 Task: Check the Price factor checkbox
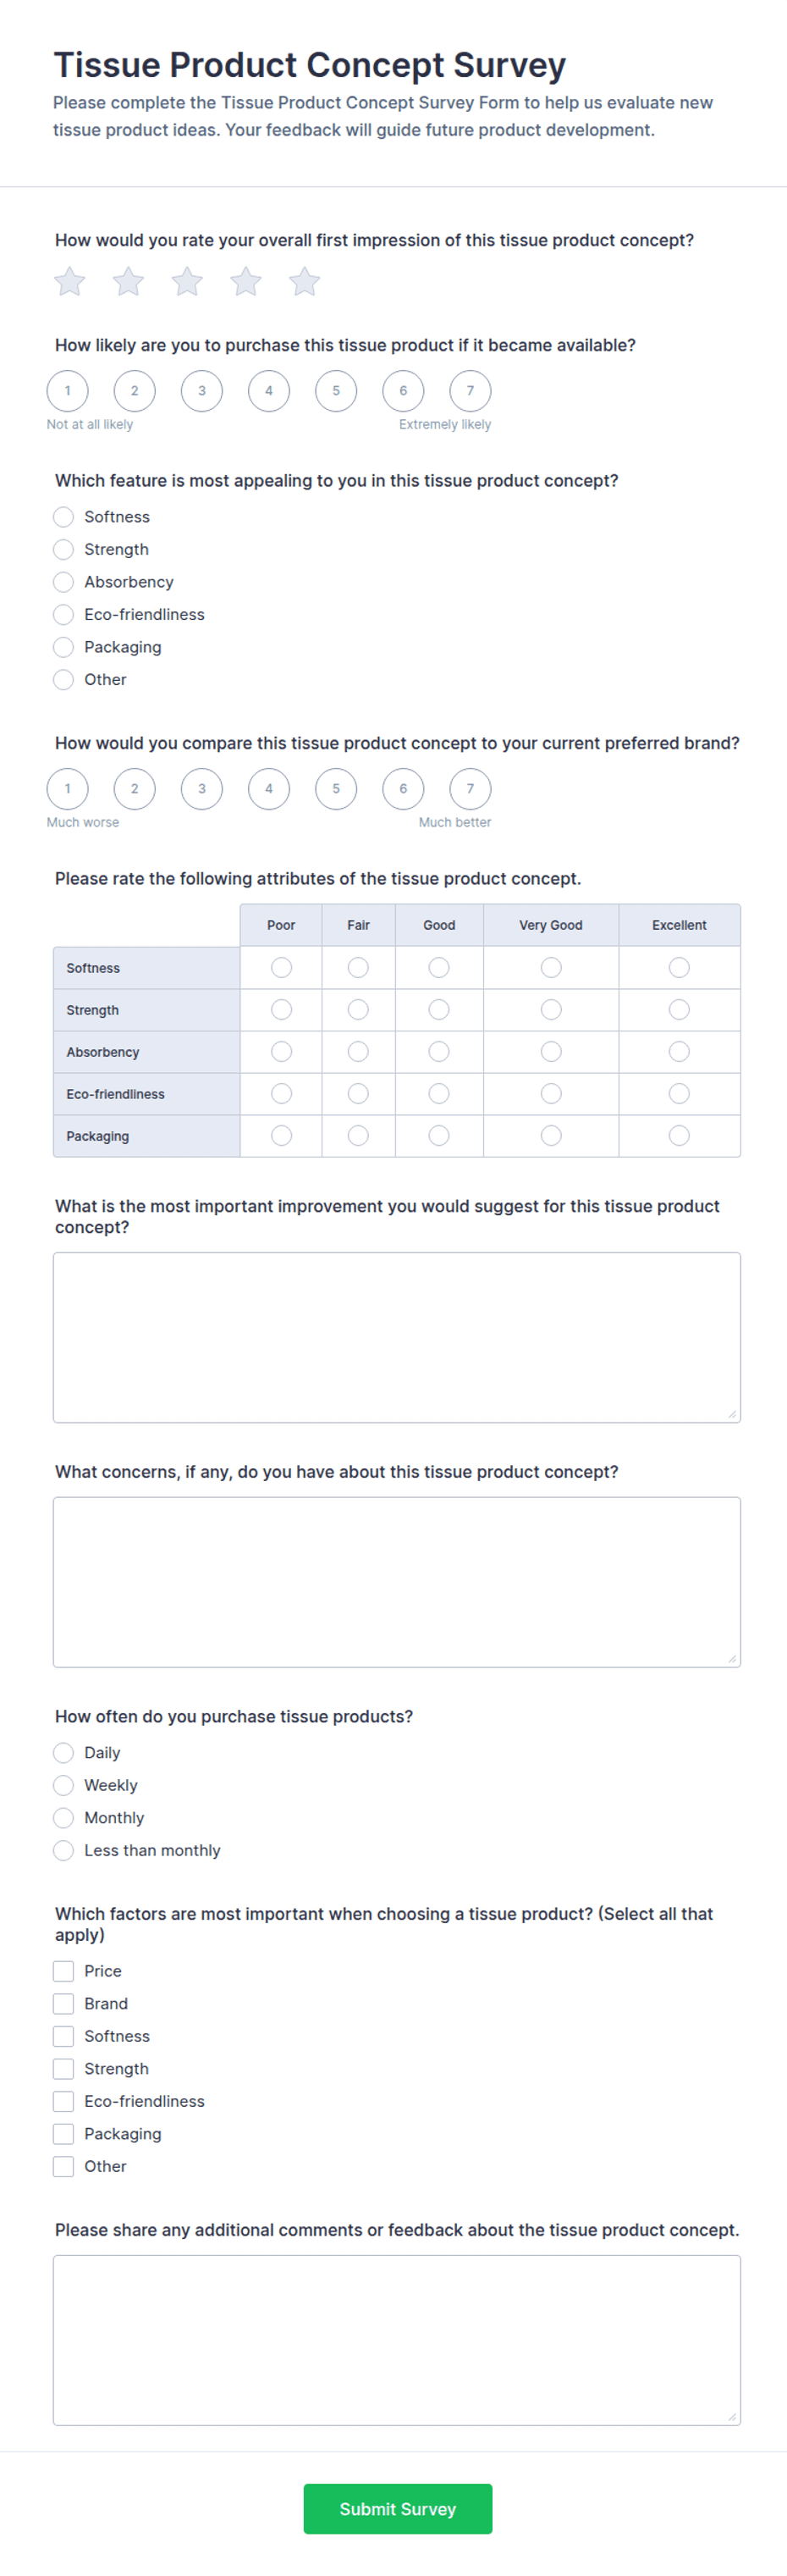[x=63, y=1971]
